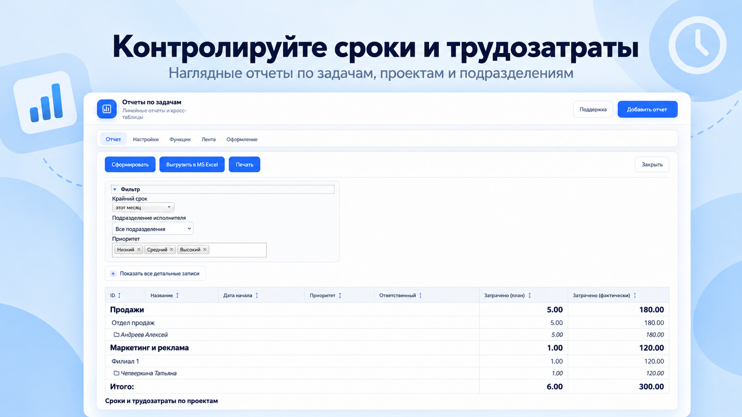
Task: Sort by Название column arrows
Action: point(178,296)
